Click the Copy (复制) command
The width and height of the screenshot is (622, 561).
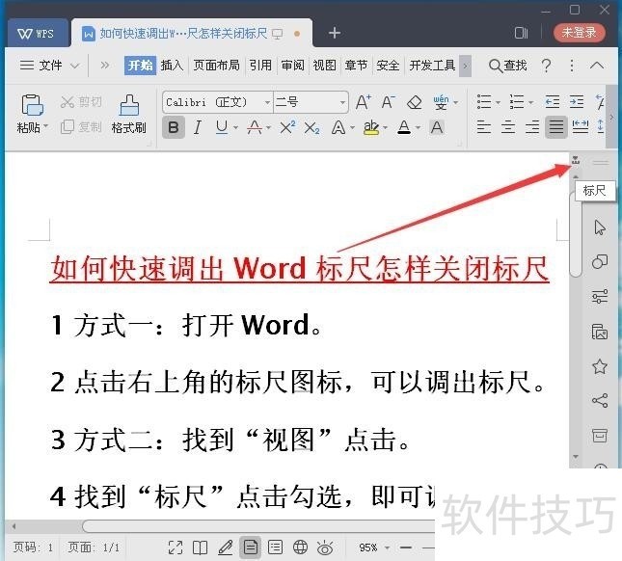pyautogui.click(x=81, y=127)
